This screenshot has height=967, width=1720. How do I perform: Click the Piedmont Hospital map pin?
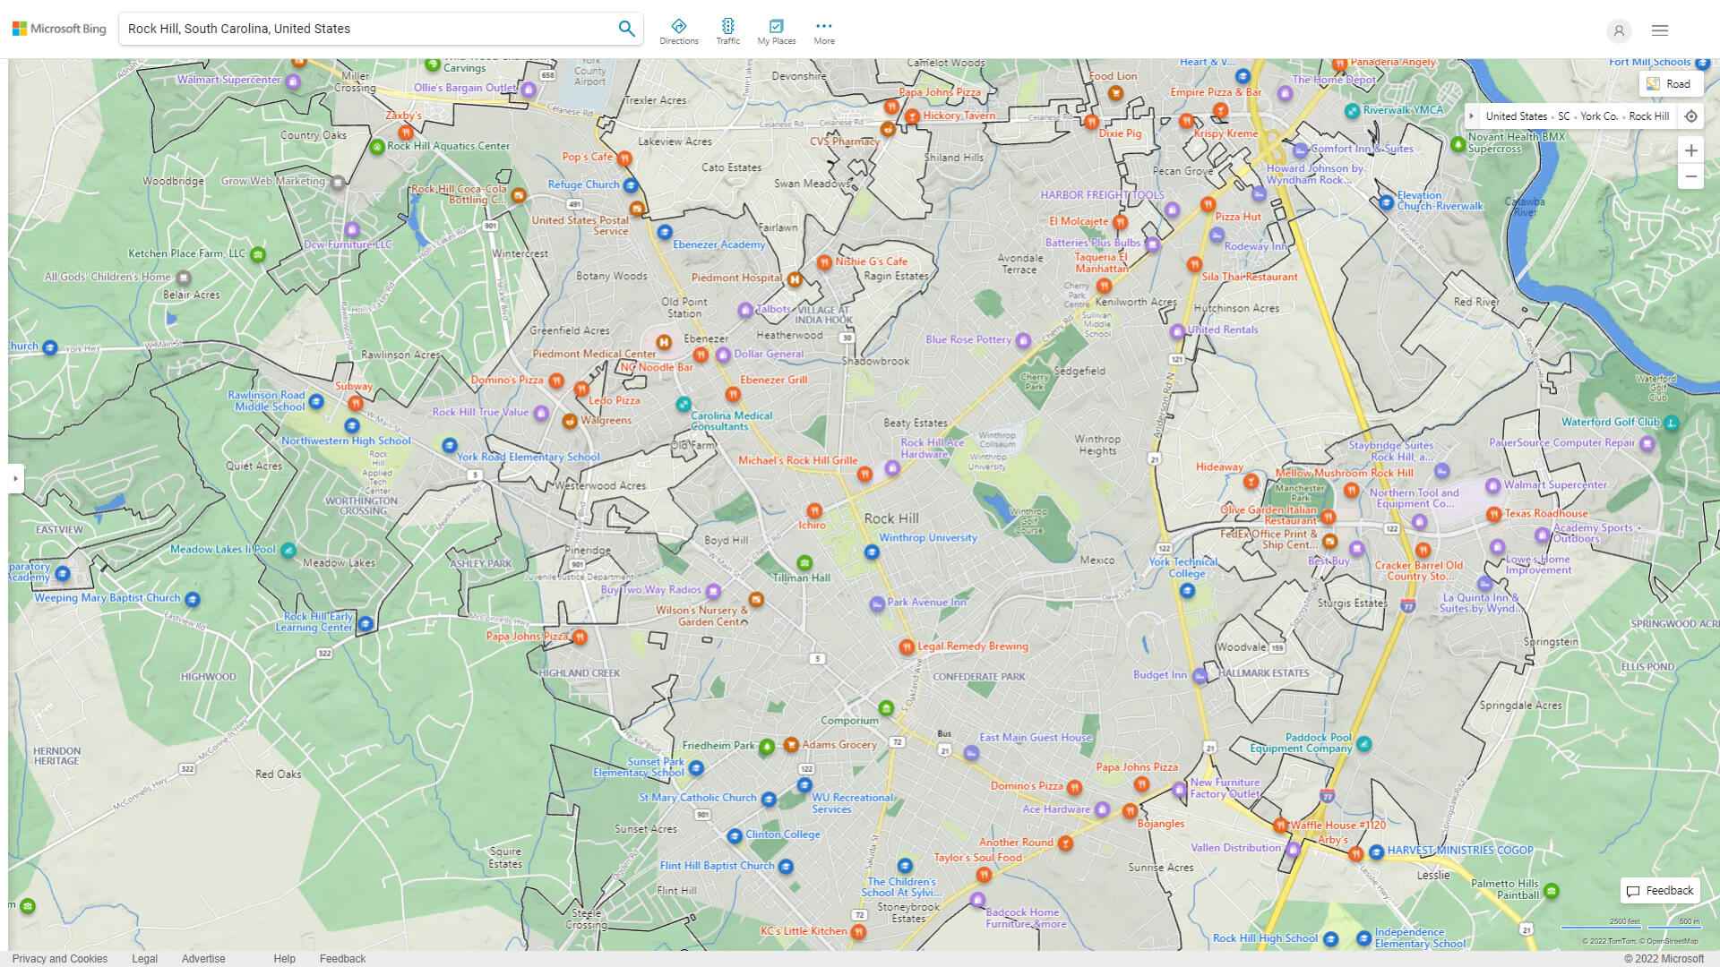click(x=794, y=278)
